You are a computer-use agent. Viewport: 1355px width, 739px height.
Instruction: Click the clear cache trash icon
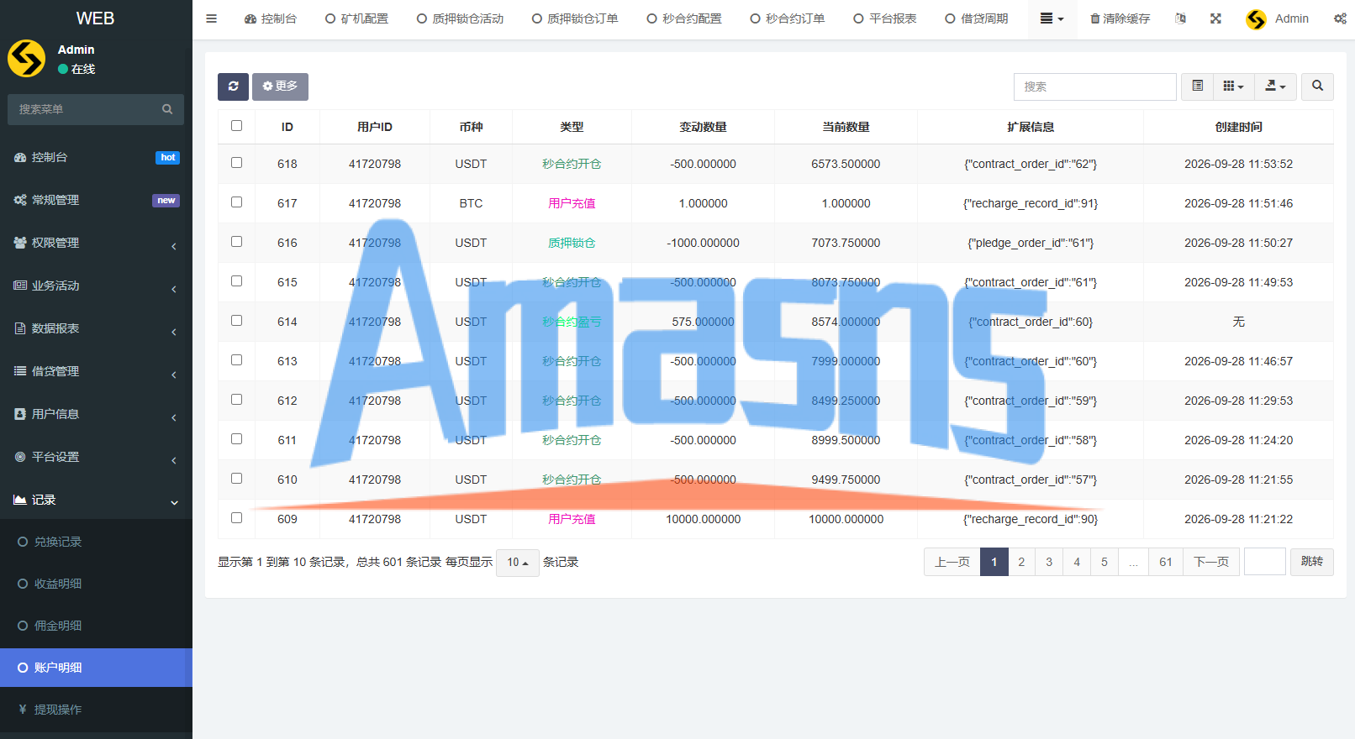tap(1095, 18)
